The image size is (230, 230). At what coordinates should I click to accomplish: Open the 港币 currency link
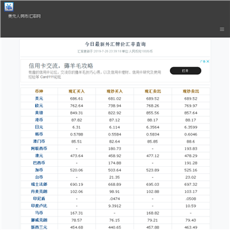pos(39,120)
